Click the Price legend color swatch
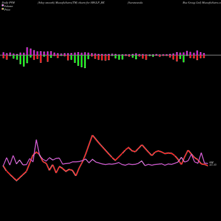This screenshot has width=221, height=221. click(x=3, y=9)
